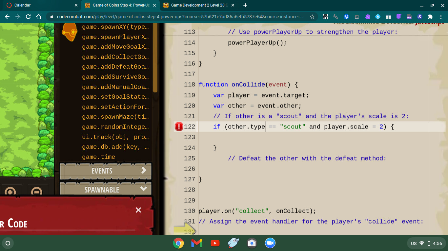Bookmark this page with the star icon

click(312, 17)
